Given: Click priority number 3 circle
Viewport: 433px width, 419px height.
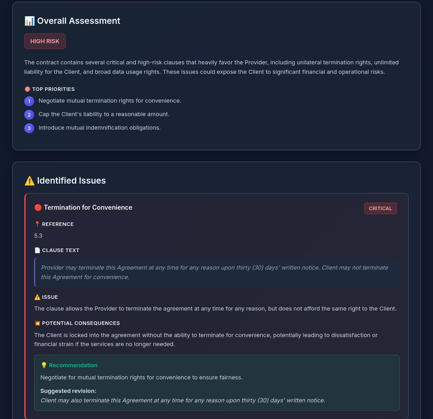Looking at the screenshot, I should tap(29, 128).
